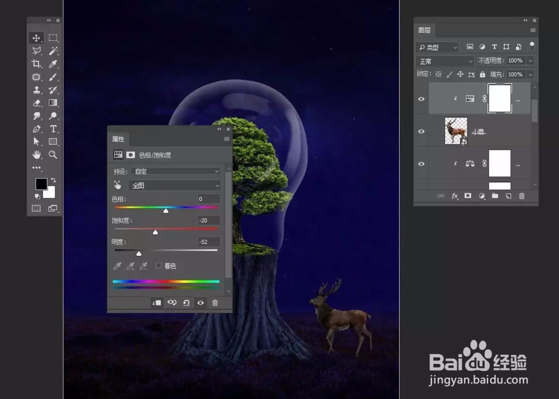Add layer style fx button
The height and width of the screenshot is (399, 559).
pos(454,196)
